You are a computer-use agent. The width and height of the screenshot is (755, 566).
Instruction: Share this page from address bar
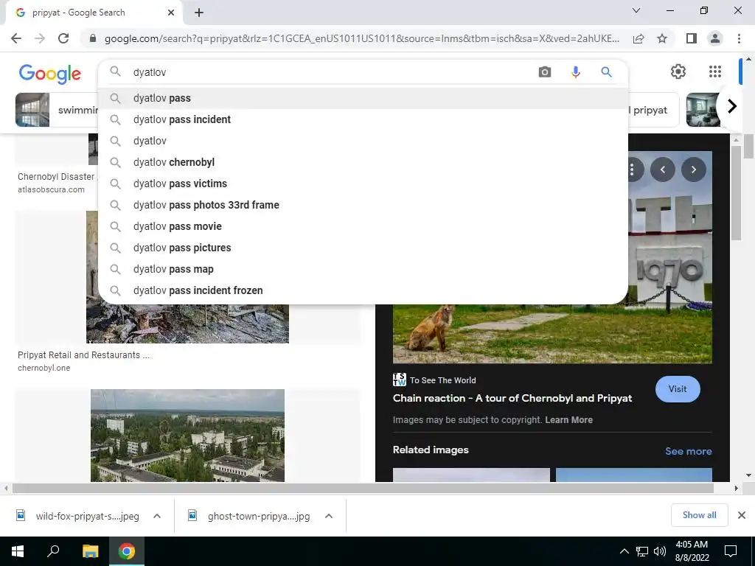(639, 38)
